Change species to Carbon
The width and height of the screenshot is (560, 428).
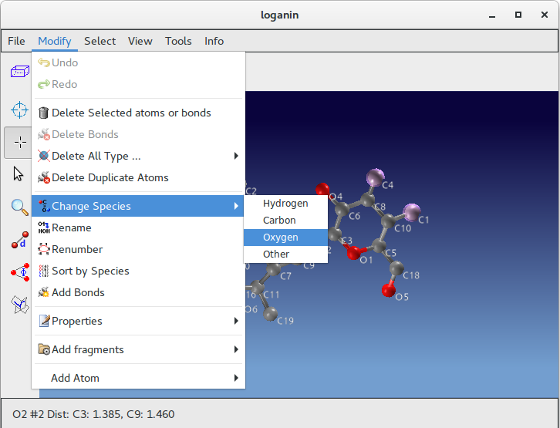click(285, 221)
